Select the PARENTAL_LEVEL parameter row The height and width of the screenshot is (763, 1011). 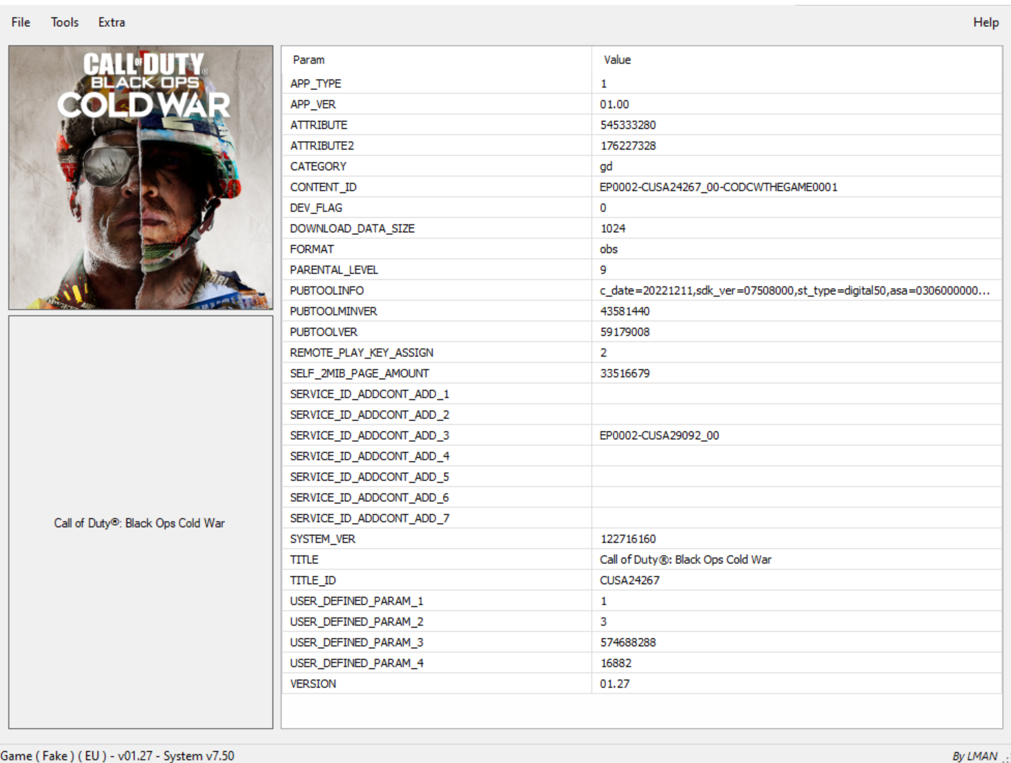click(x=333, y=270)
